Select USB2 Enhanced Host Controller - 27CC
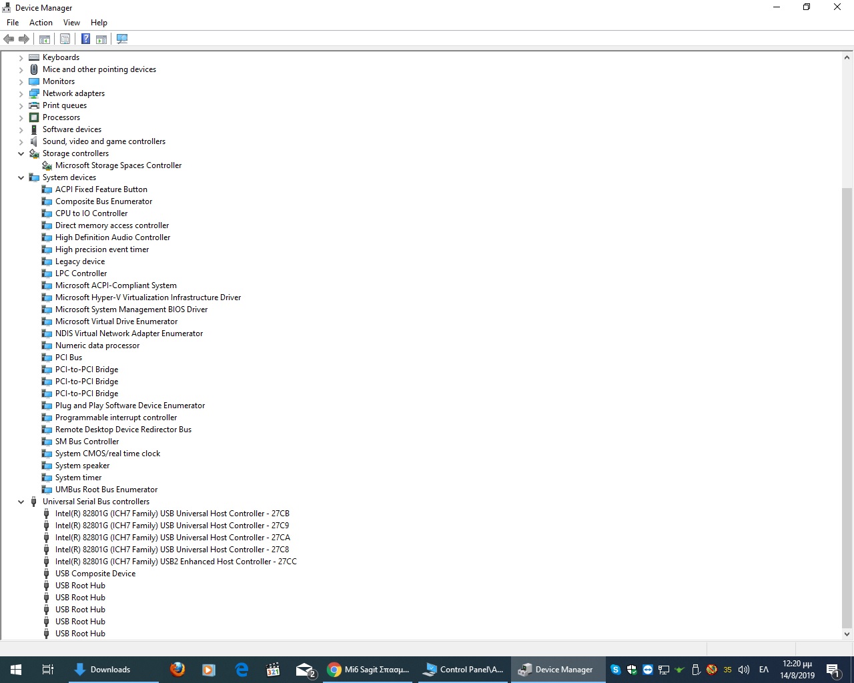This screenshot has width=854, height=683. click(x=176, y=562)
